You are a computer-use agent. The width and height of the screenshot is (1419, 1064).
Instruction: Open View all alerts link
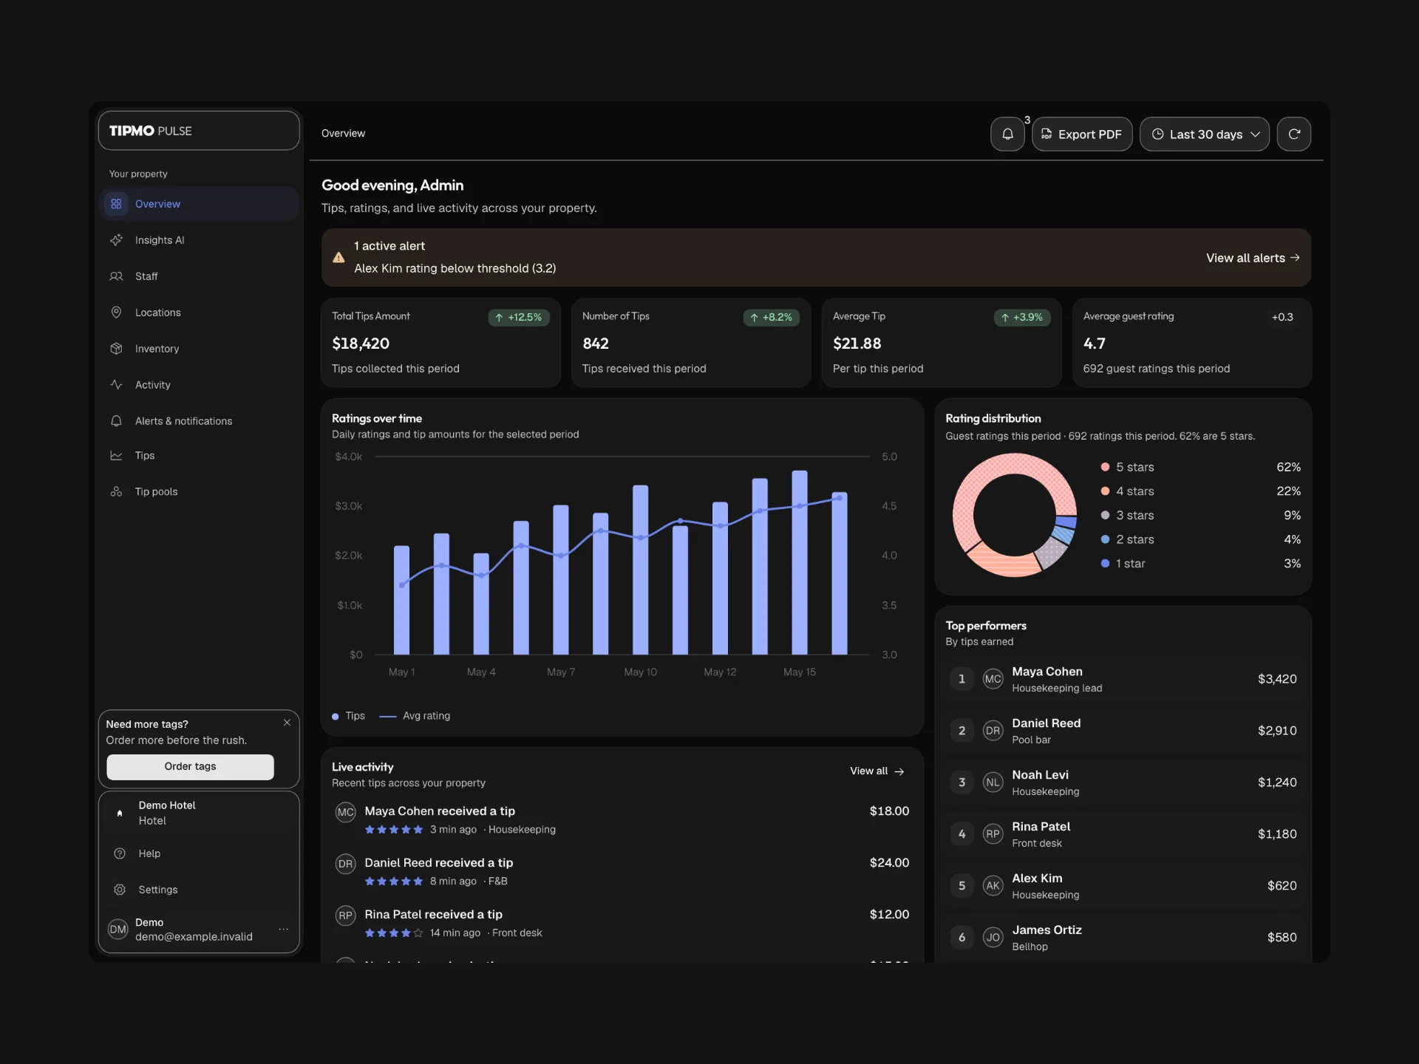pos(1253,258)
